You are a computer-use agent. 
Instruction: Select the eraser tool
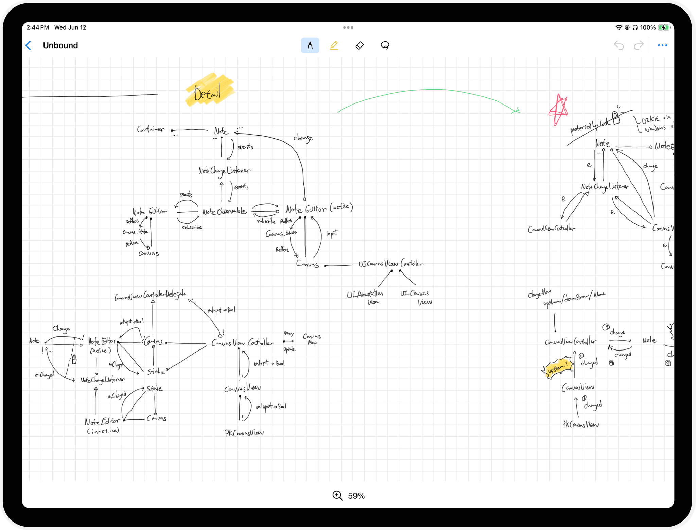[x=360, y=45]
